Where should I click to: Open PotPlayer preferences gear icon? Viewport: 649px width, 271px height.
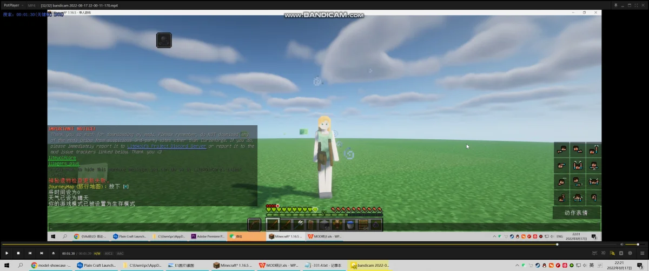click(630, 253)
